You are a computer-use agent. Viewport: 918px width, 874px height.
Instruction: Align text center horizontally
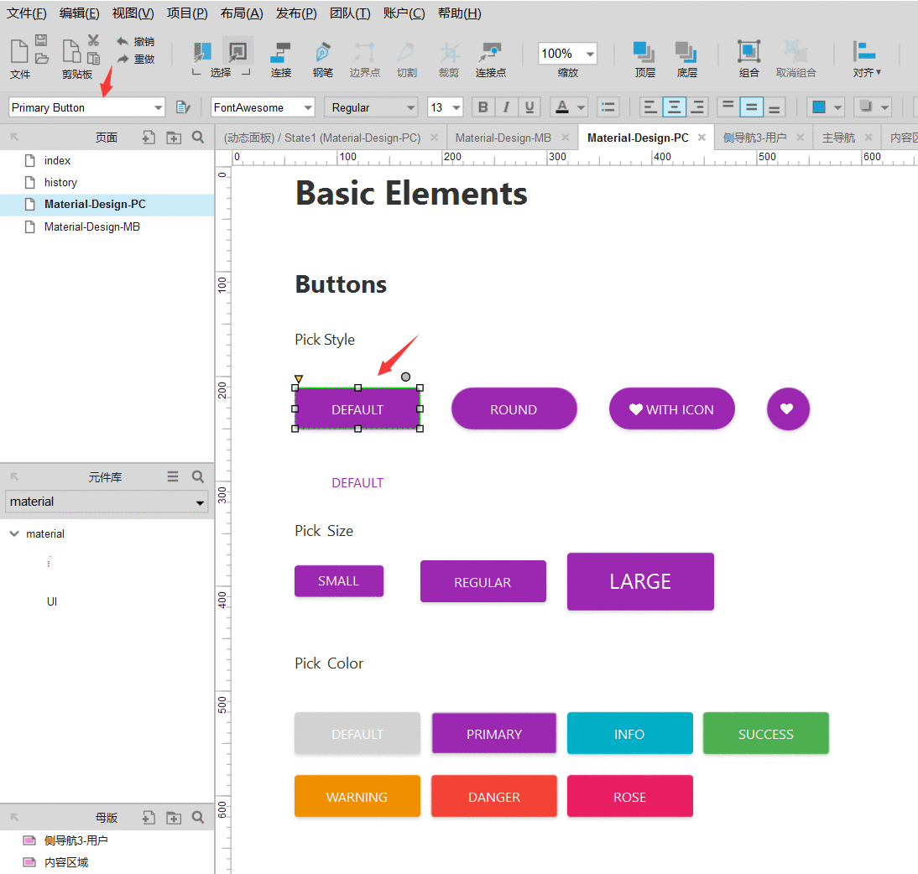tap(674, 107)
